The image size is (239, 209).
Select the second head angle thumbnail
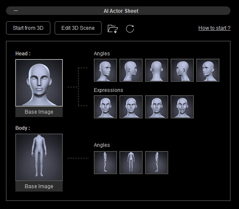(131, 70)
